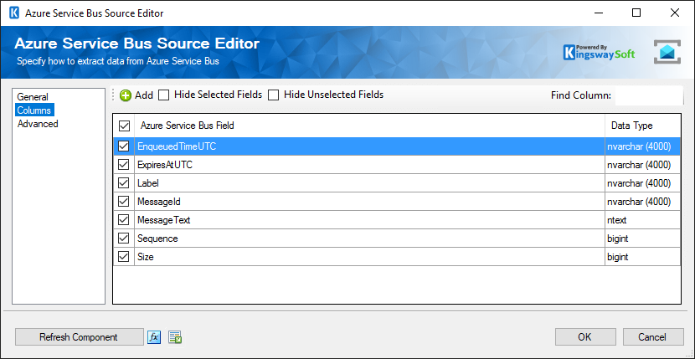The image size is (695, 359).
Task: Click the Cancel button
Action: point(652,337)
